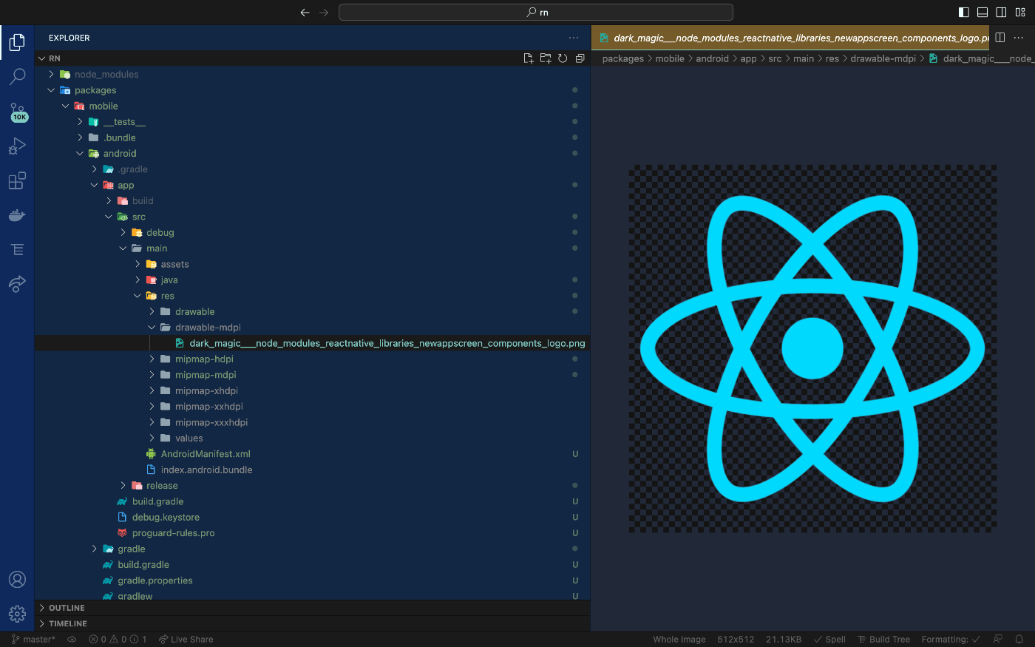Click 'packages' in the breadcrumb
The image size is (1035, 647).
623,59
